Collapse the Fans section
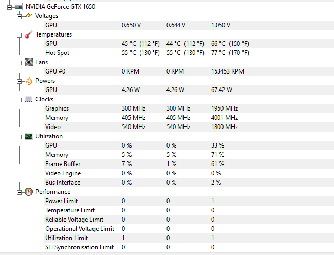This screenshot has width=334, height=255. 19,63
